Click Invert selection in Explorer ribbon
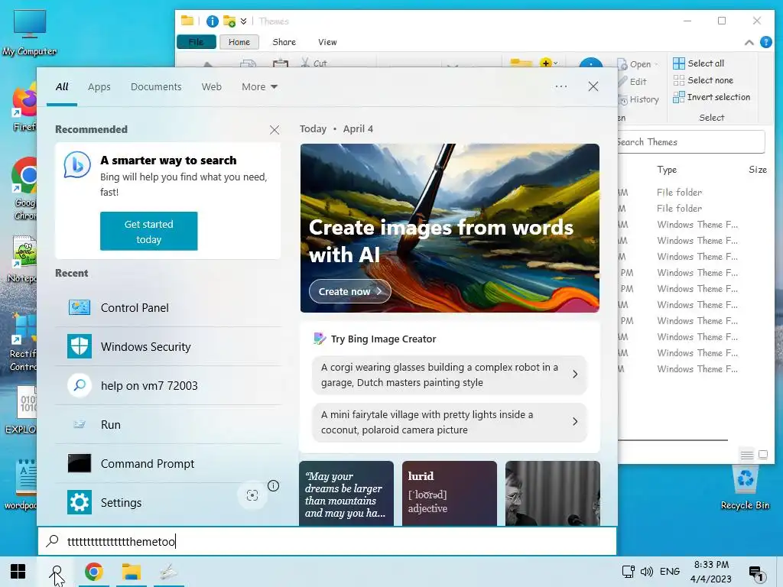Image resolution: width=783 pixels, height=587 pixels. coord(712,97)
